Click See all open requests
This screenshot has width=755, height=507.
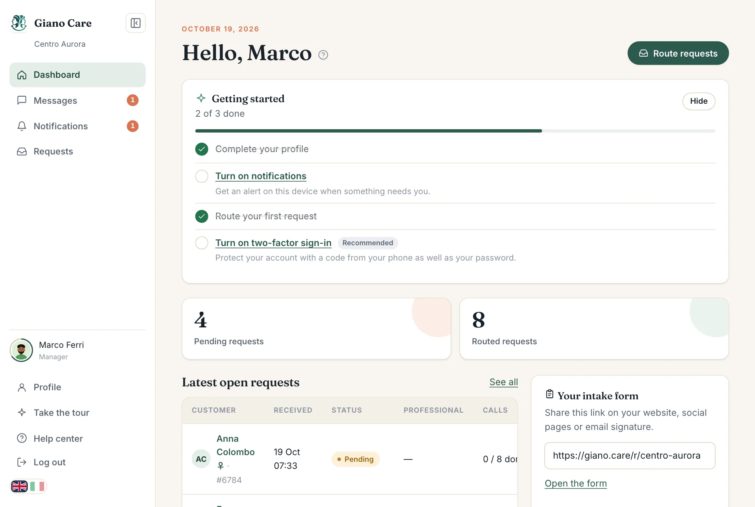[503, 382]
